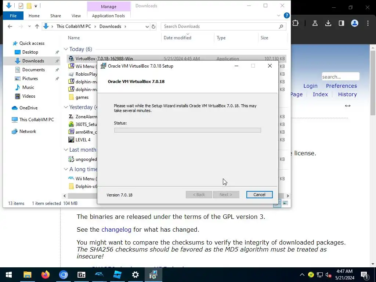Viewport: 376px width, 282px height.
Task: Select the VirtualBox-7.0.18-162988-Win file
Action: 104,58
